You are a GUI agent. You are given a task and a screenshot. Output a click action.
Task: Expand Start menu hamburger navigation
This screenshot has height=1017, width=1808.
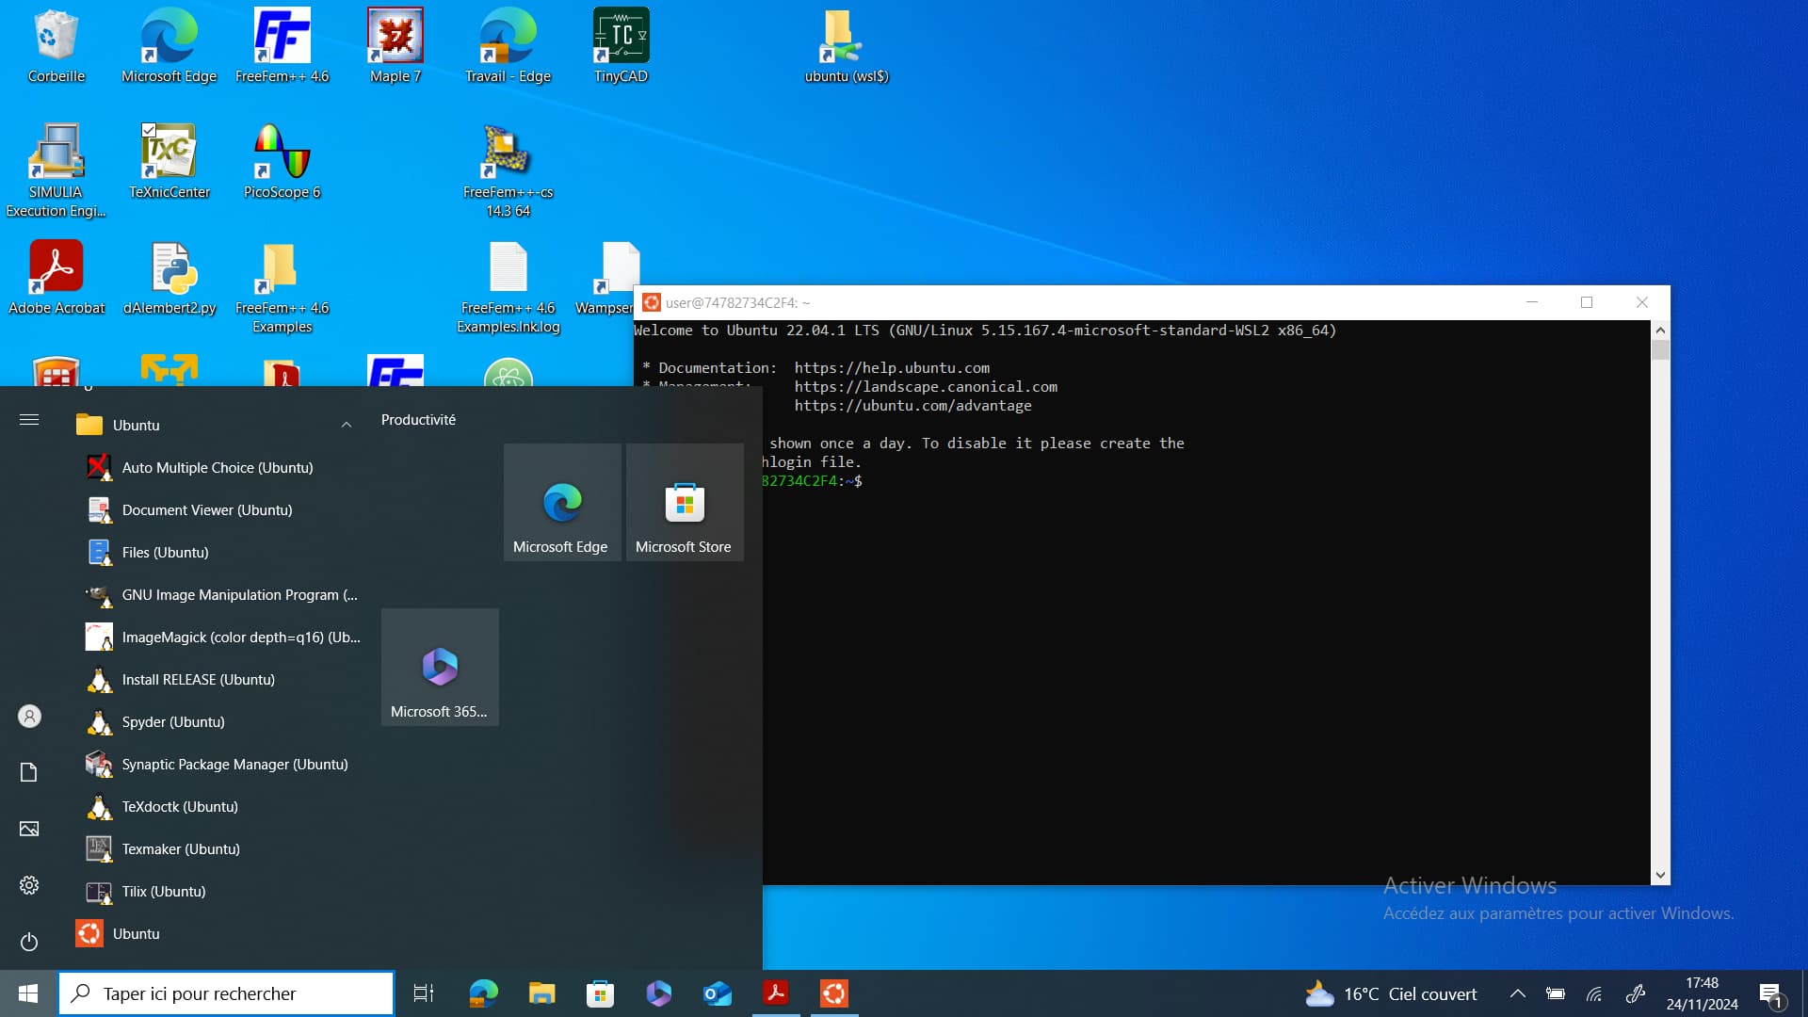(29, 420)
